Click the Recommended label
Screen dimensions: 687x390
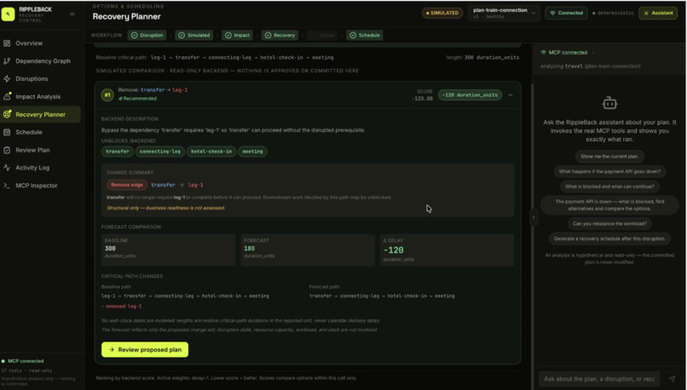point(137,99)
